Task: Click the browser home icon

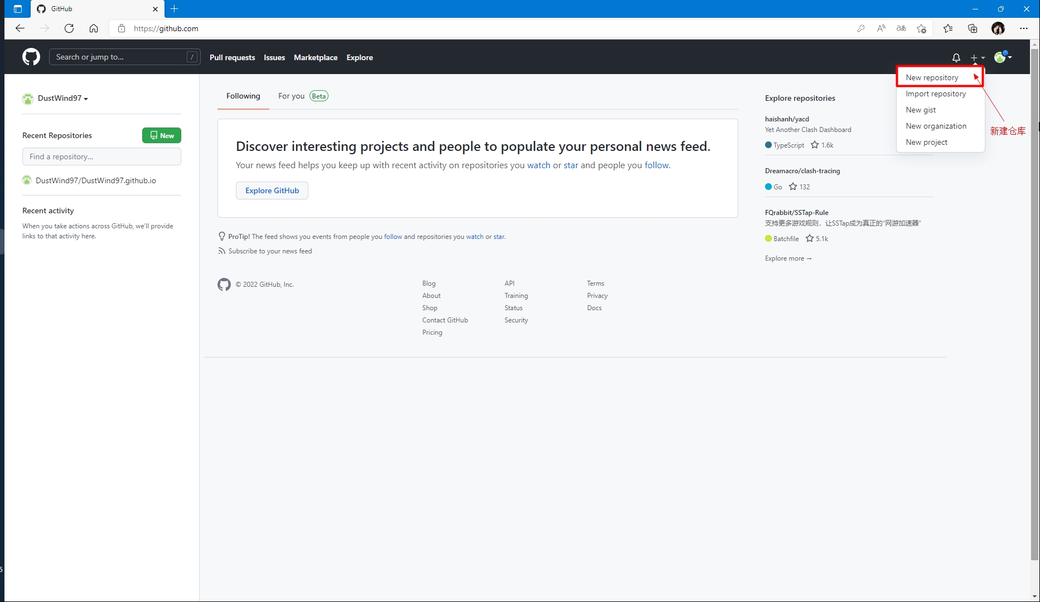Action: point(94,28)
